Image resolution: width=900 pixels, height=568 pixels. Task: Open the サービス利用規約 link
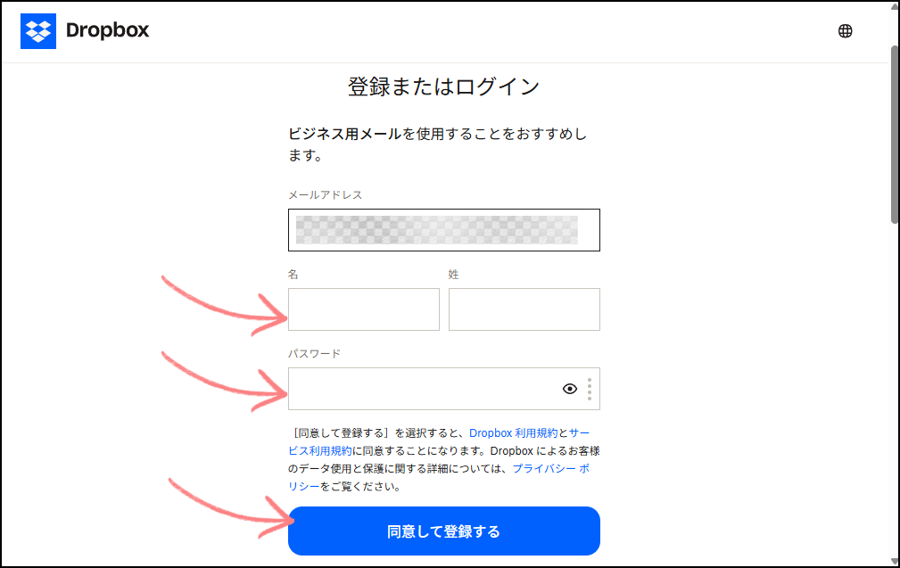[439, 441]
